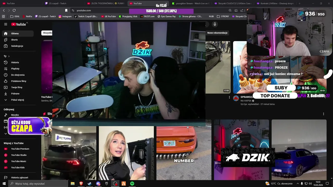Click the YouTube logo

click(19, 24)
